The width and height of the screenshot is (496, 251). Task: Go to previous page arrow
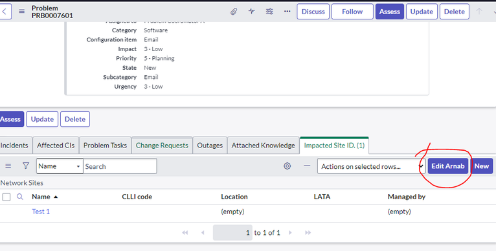click(203, 233)
